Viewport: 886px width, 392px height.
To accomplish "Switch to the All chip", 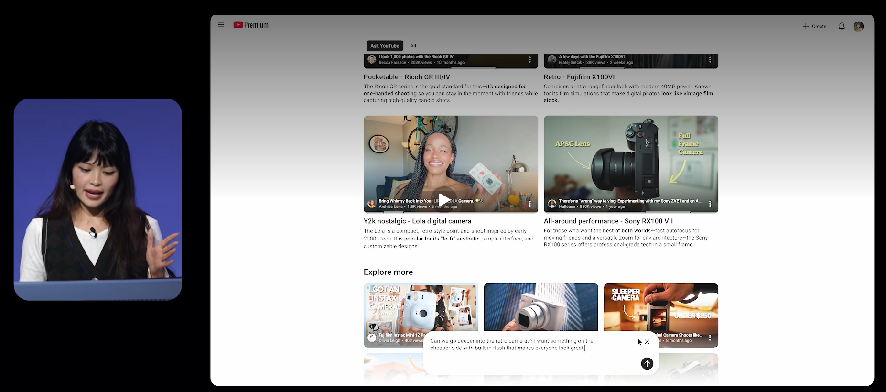I will (x=413, y=46).
